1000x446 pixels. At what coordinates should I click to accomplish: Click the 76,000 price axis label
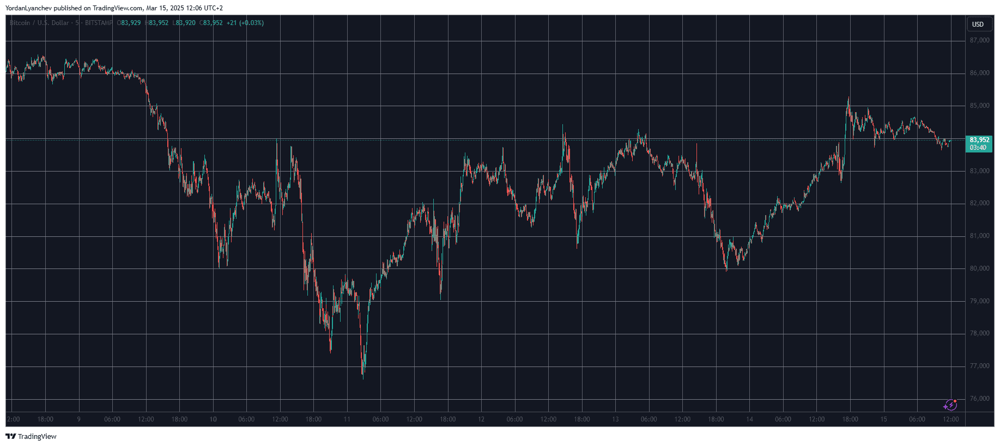(x=979, y=399)
